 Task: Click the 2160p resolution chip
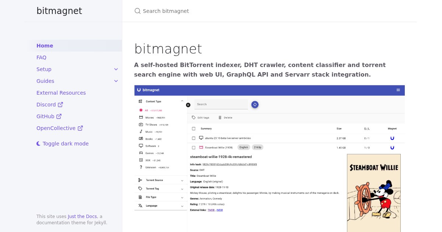[x=257, y=147]
